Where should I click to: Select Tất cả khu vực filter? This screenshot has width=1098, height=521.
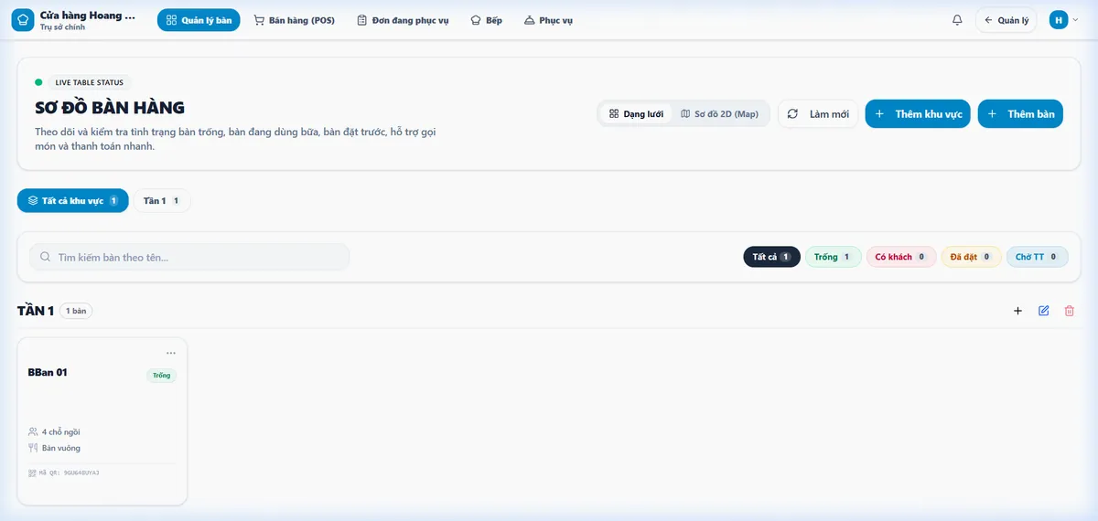(x=73, y=200)
